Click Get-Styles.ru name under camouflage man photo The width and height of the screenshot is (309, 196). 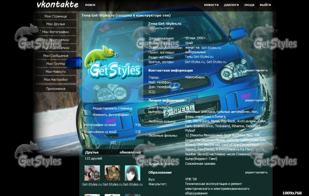click(x=112, y=184)
